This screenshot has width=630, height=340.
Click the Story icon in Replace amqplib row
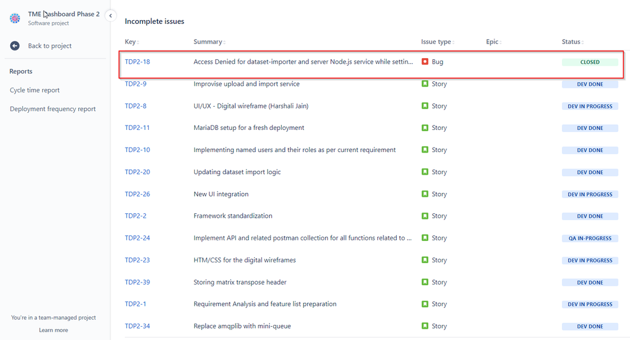424,325
